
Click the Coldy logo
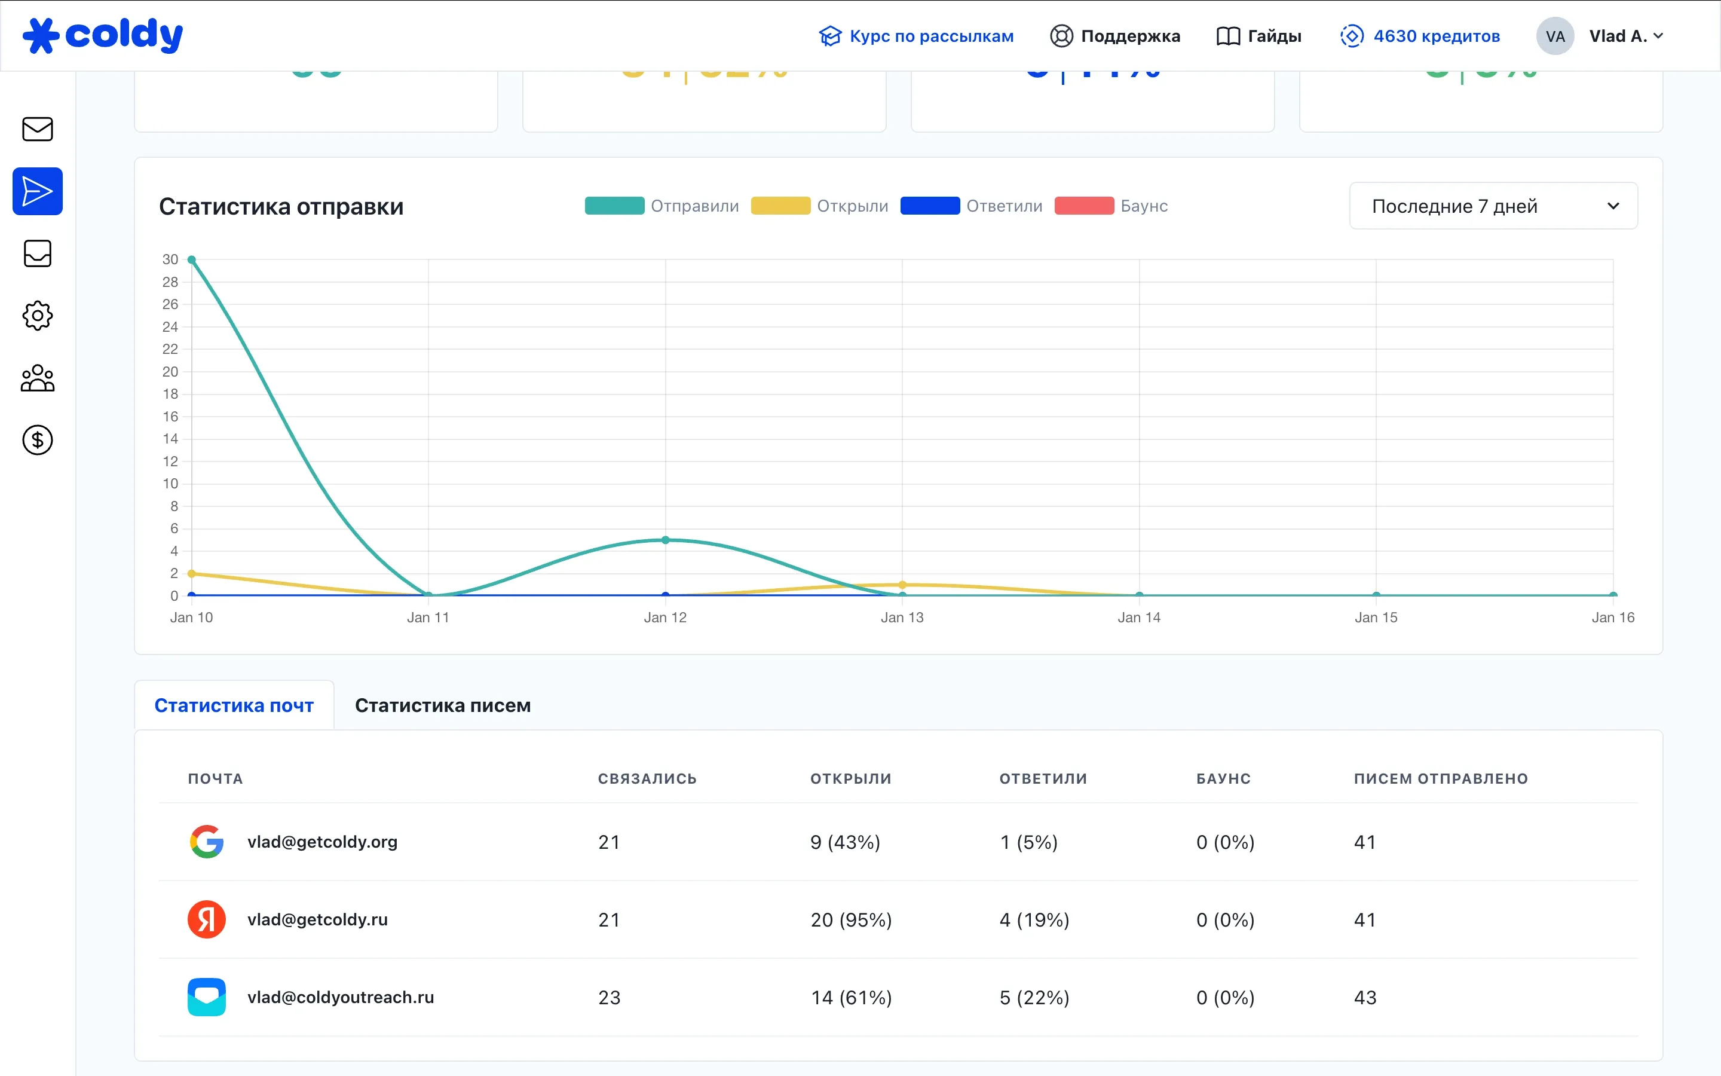click(103, 36)
